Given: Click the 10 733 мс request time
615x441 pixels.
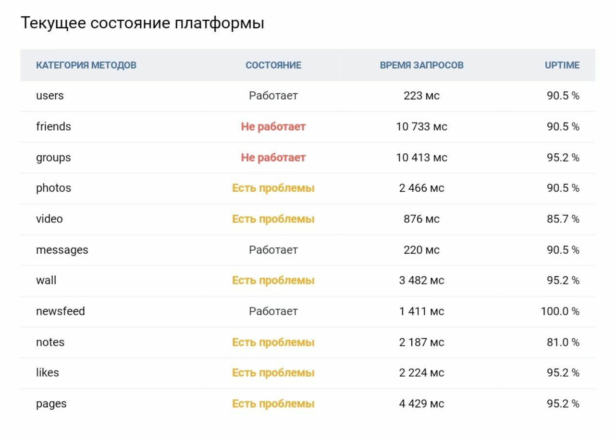Looking at the screenshot, I should pos(421,127).
